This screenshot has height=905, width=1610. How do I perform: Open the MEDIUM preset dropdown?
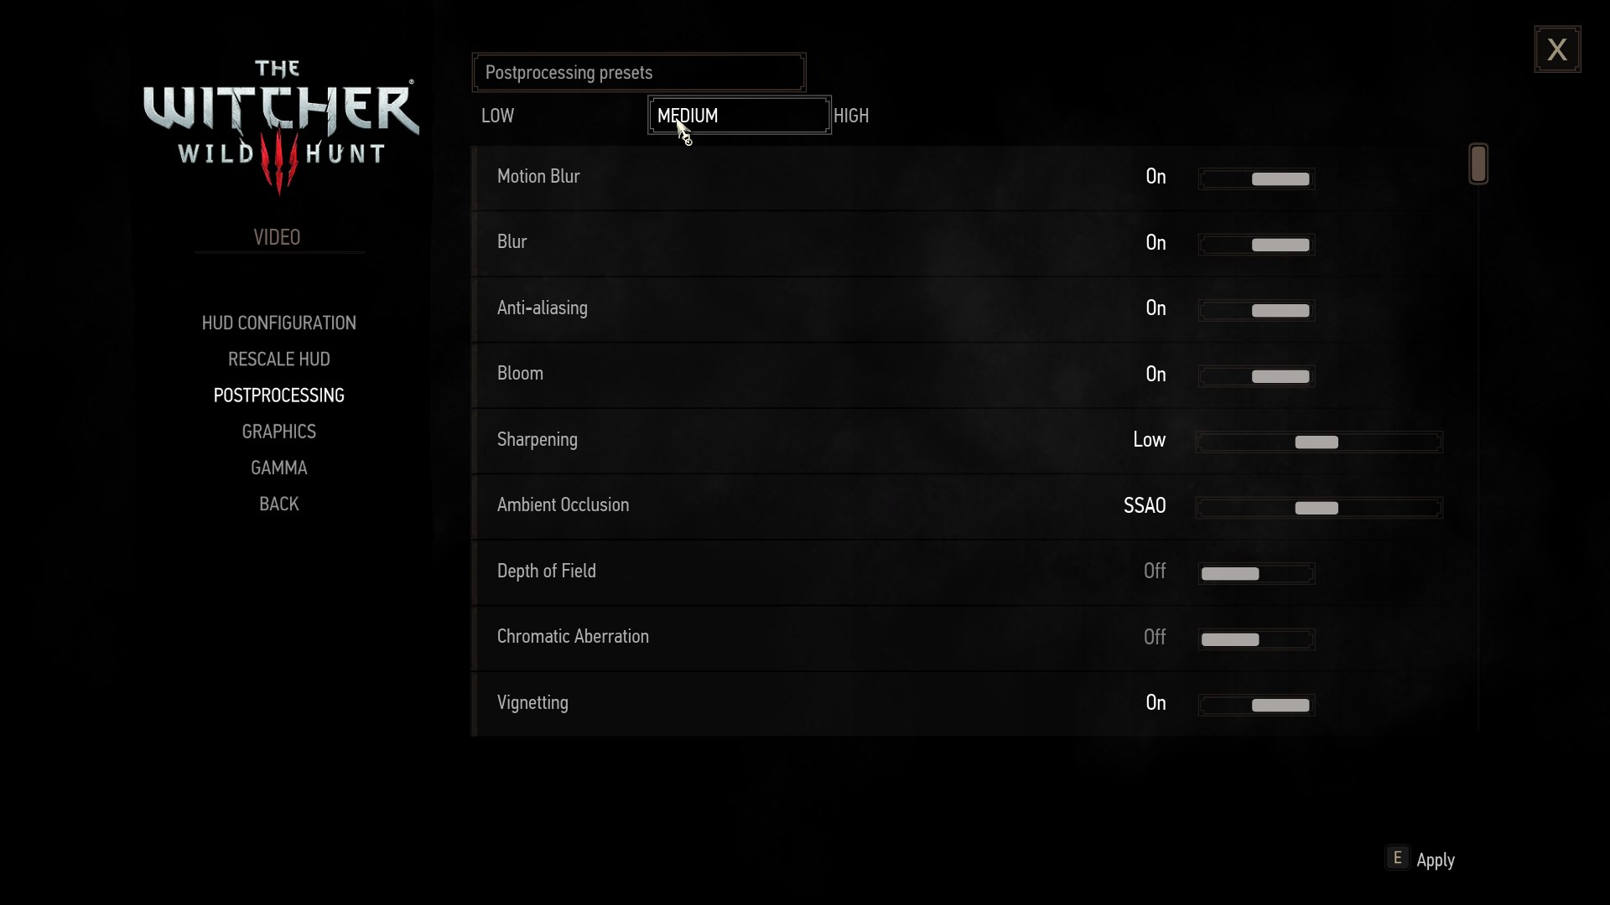coord(739,116)
